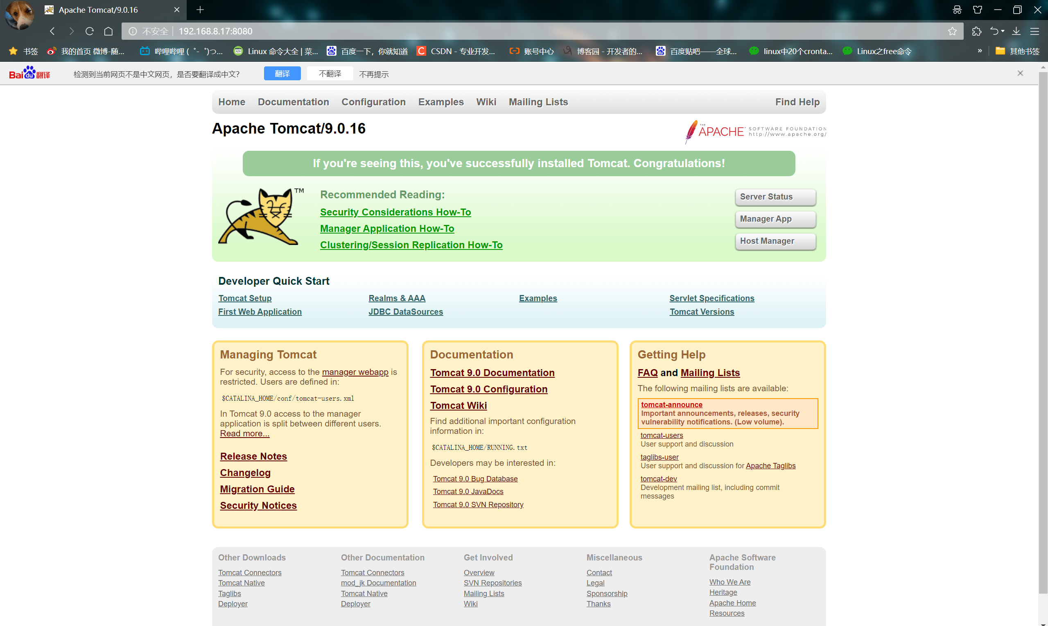The image size is (1048, 626).
Task: Click the blue 翻译 translate button
Action: pos(282,73)
